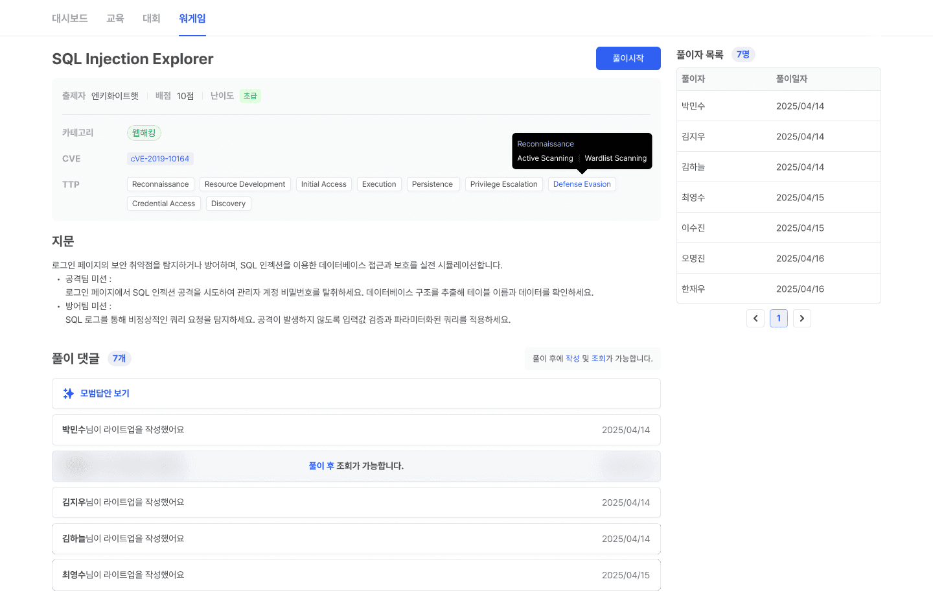Click the SQL Injection Explorer title

click(x=133, y=59)
